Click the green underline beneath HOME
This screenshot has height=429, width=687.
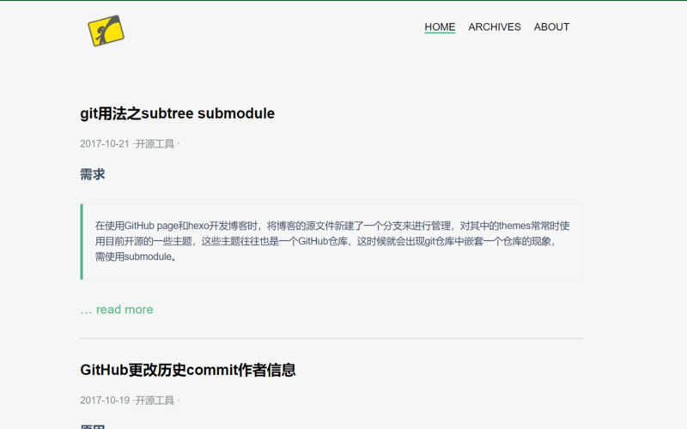point(440,34)
